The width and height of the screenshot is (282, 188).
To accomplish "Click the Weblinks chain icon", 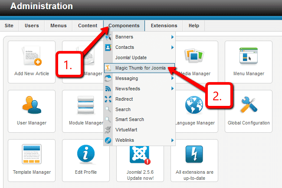I will tap(108, 140).
